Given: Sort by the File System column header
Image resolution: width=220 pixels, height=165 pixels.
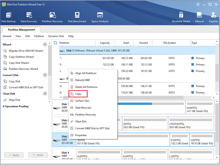Looking at the screenshot, I should [171, 43].
